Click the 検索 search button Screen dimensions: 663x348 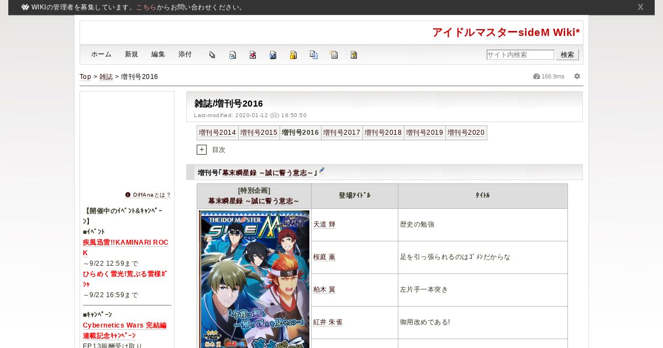[567, 55]
